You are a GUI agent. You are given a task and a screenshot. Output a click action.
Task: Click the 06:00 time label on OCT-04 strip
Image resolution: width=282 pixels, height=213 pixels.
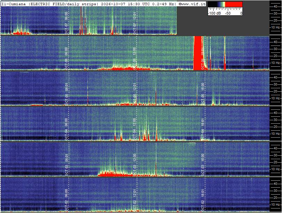coord(66,122)
